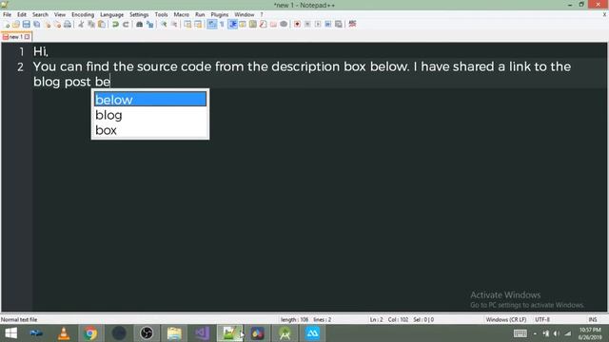Screen dimensions: 609x342
Task: Open the Settings menu
Action: 139,14
